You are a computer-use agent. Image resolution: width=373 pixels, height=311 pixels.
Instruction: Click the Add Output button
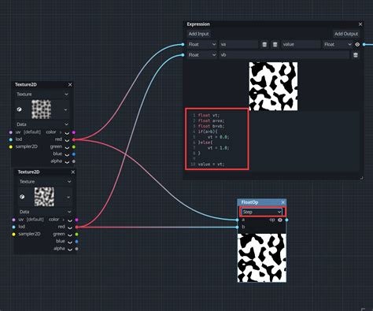[346, 34]
